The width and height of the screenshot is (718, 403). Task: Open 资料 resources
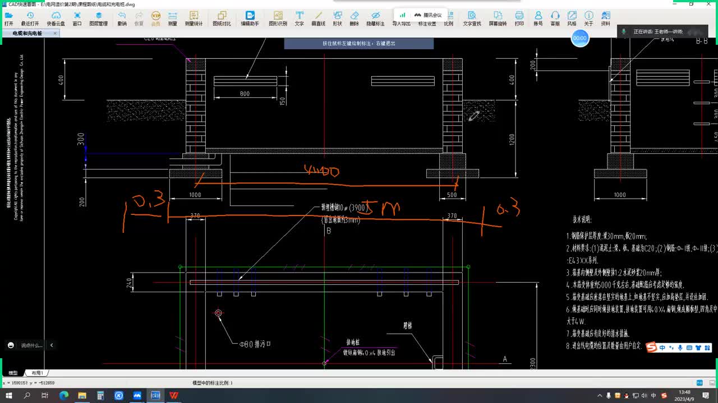[x=605, y=19]
